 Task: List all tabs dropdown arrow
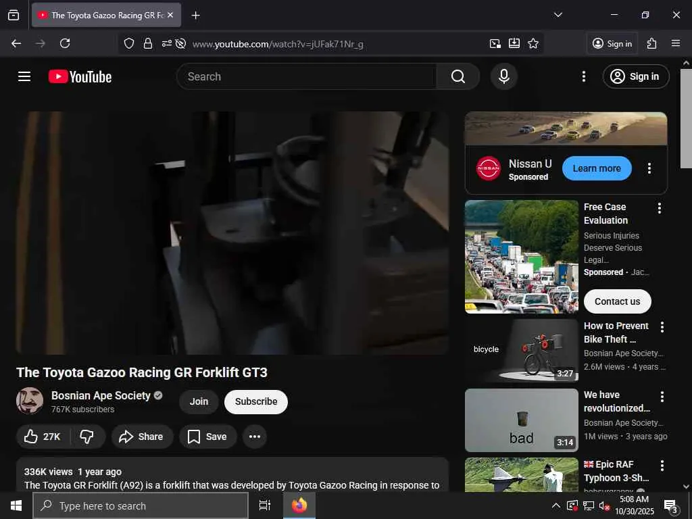[x=558, y=15]
